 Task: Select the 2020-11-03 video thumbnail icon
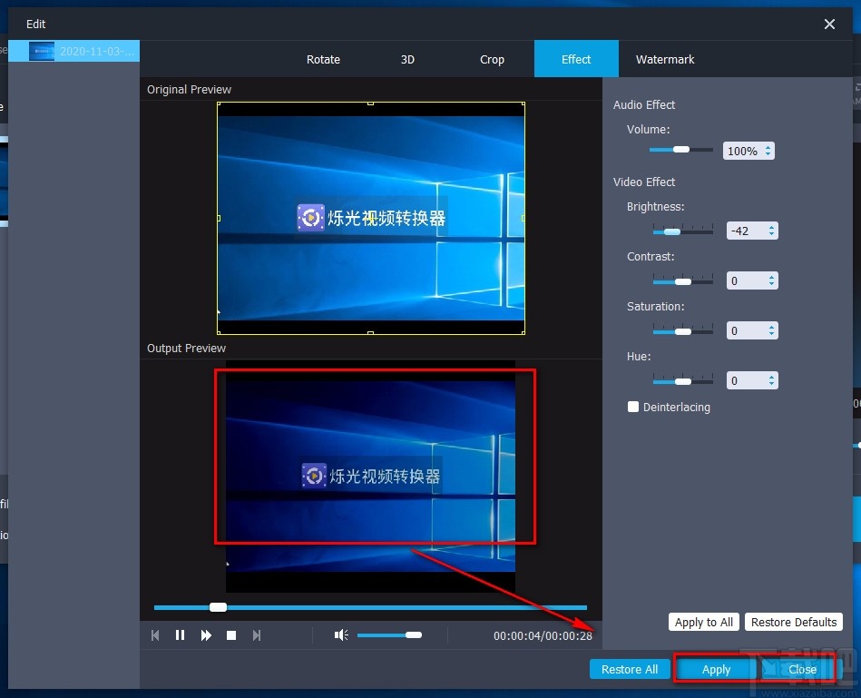(43, 53)
